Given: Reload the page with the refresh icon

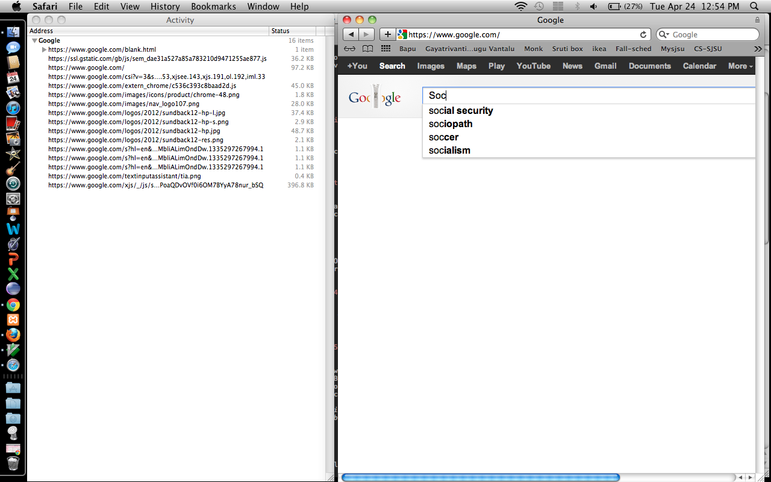Looking at the screenshot, I should click(x=643, y=34).
